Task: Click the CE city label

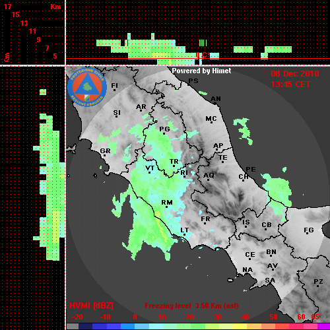Action: point(250,255)
